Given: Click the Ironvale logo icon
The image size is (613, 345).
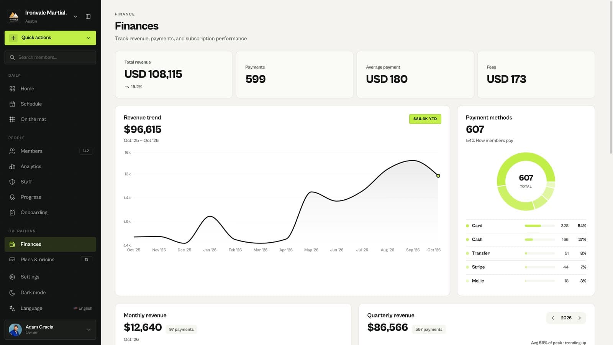Looking at the screenshot, I should pyautogui.click(x=14, y=16).
